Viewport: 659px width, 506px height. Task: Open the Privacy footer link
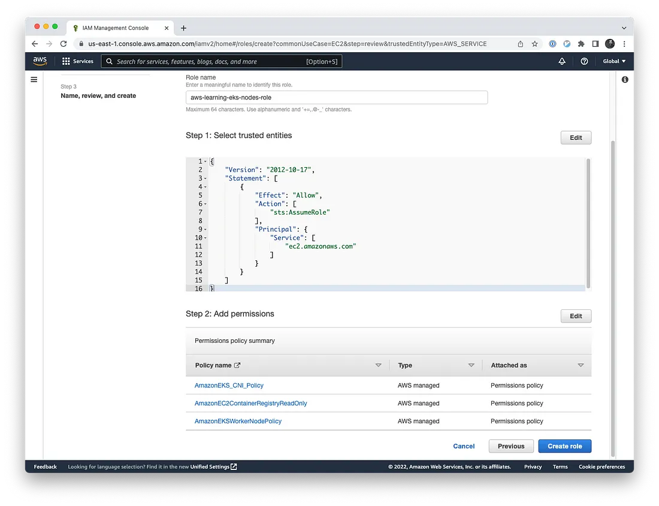coord(533,467)
